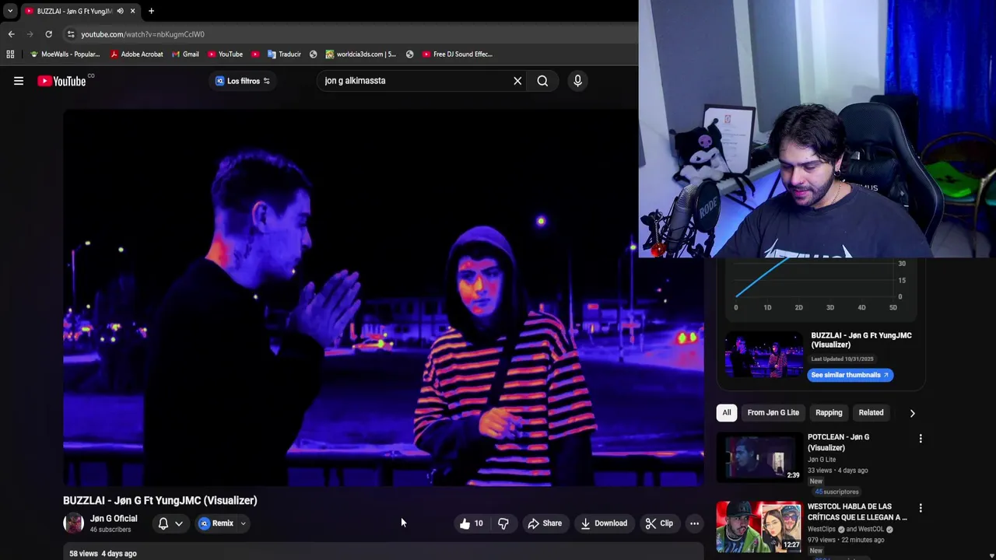Open Jøn G Oficial channel avatar
Viewport: 996px width, 560px height.
point(74,523)
